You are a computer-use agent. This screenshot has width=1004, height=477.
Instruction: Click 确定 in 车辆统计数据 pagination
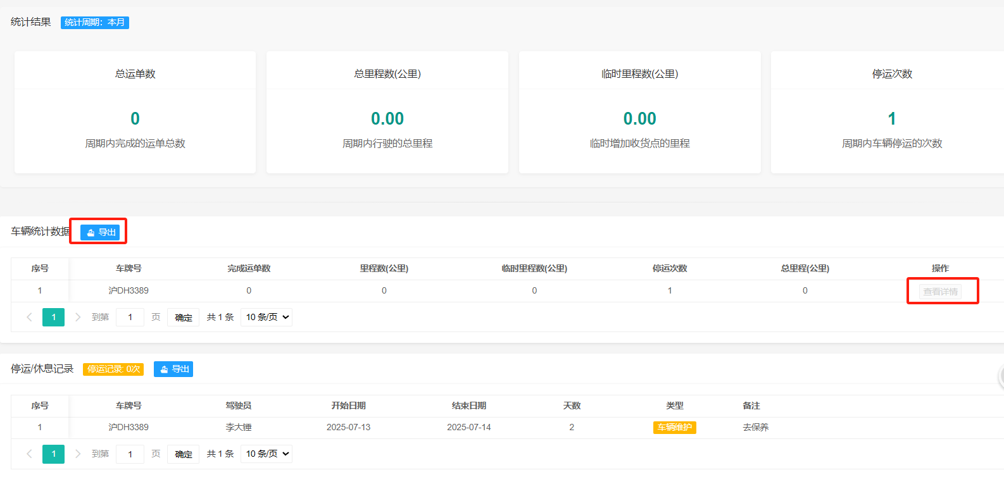[x=183, y=317]
